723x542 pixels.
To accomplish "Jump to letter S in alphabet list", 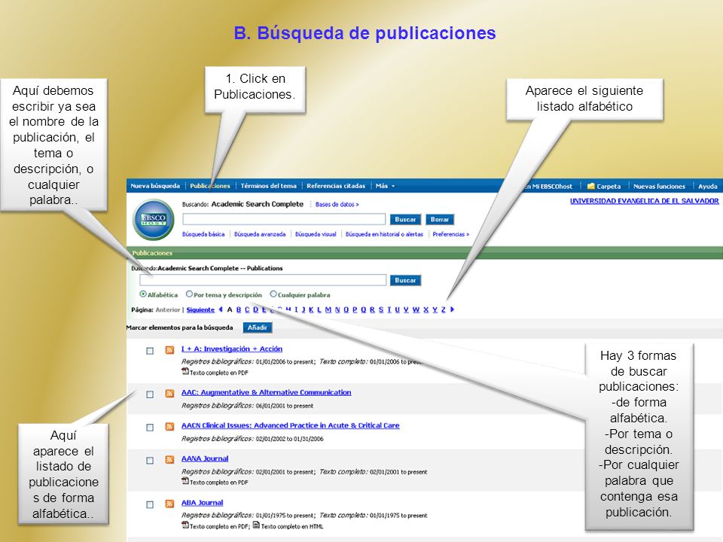I will pyautogui.click(x=381, y=309).
